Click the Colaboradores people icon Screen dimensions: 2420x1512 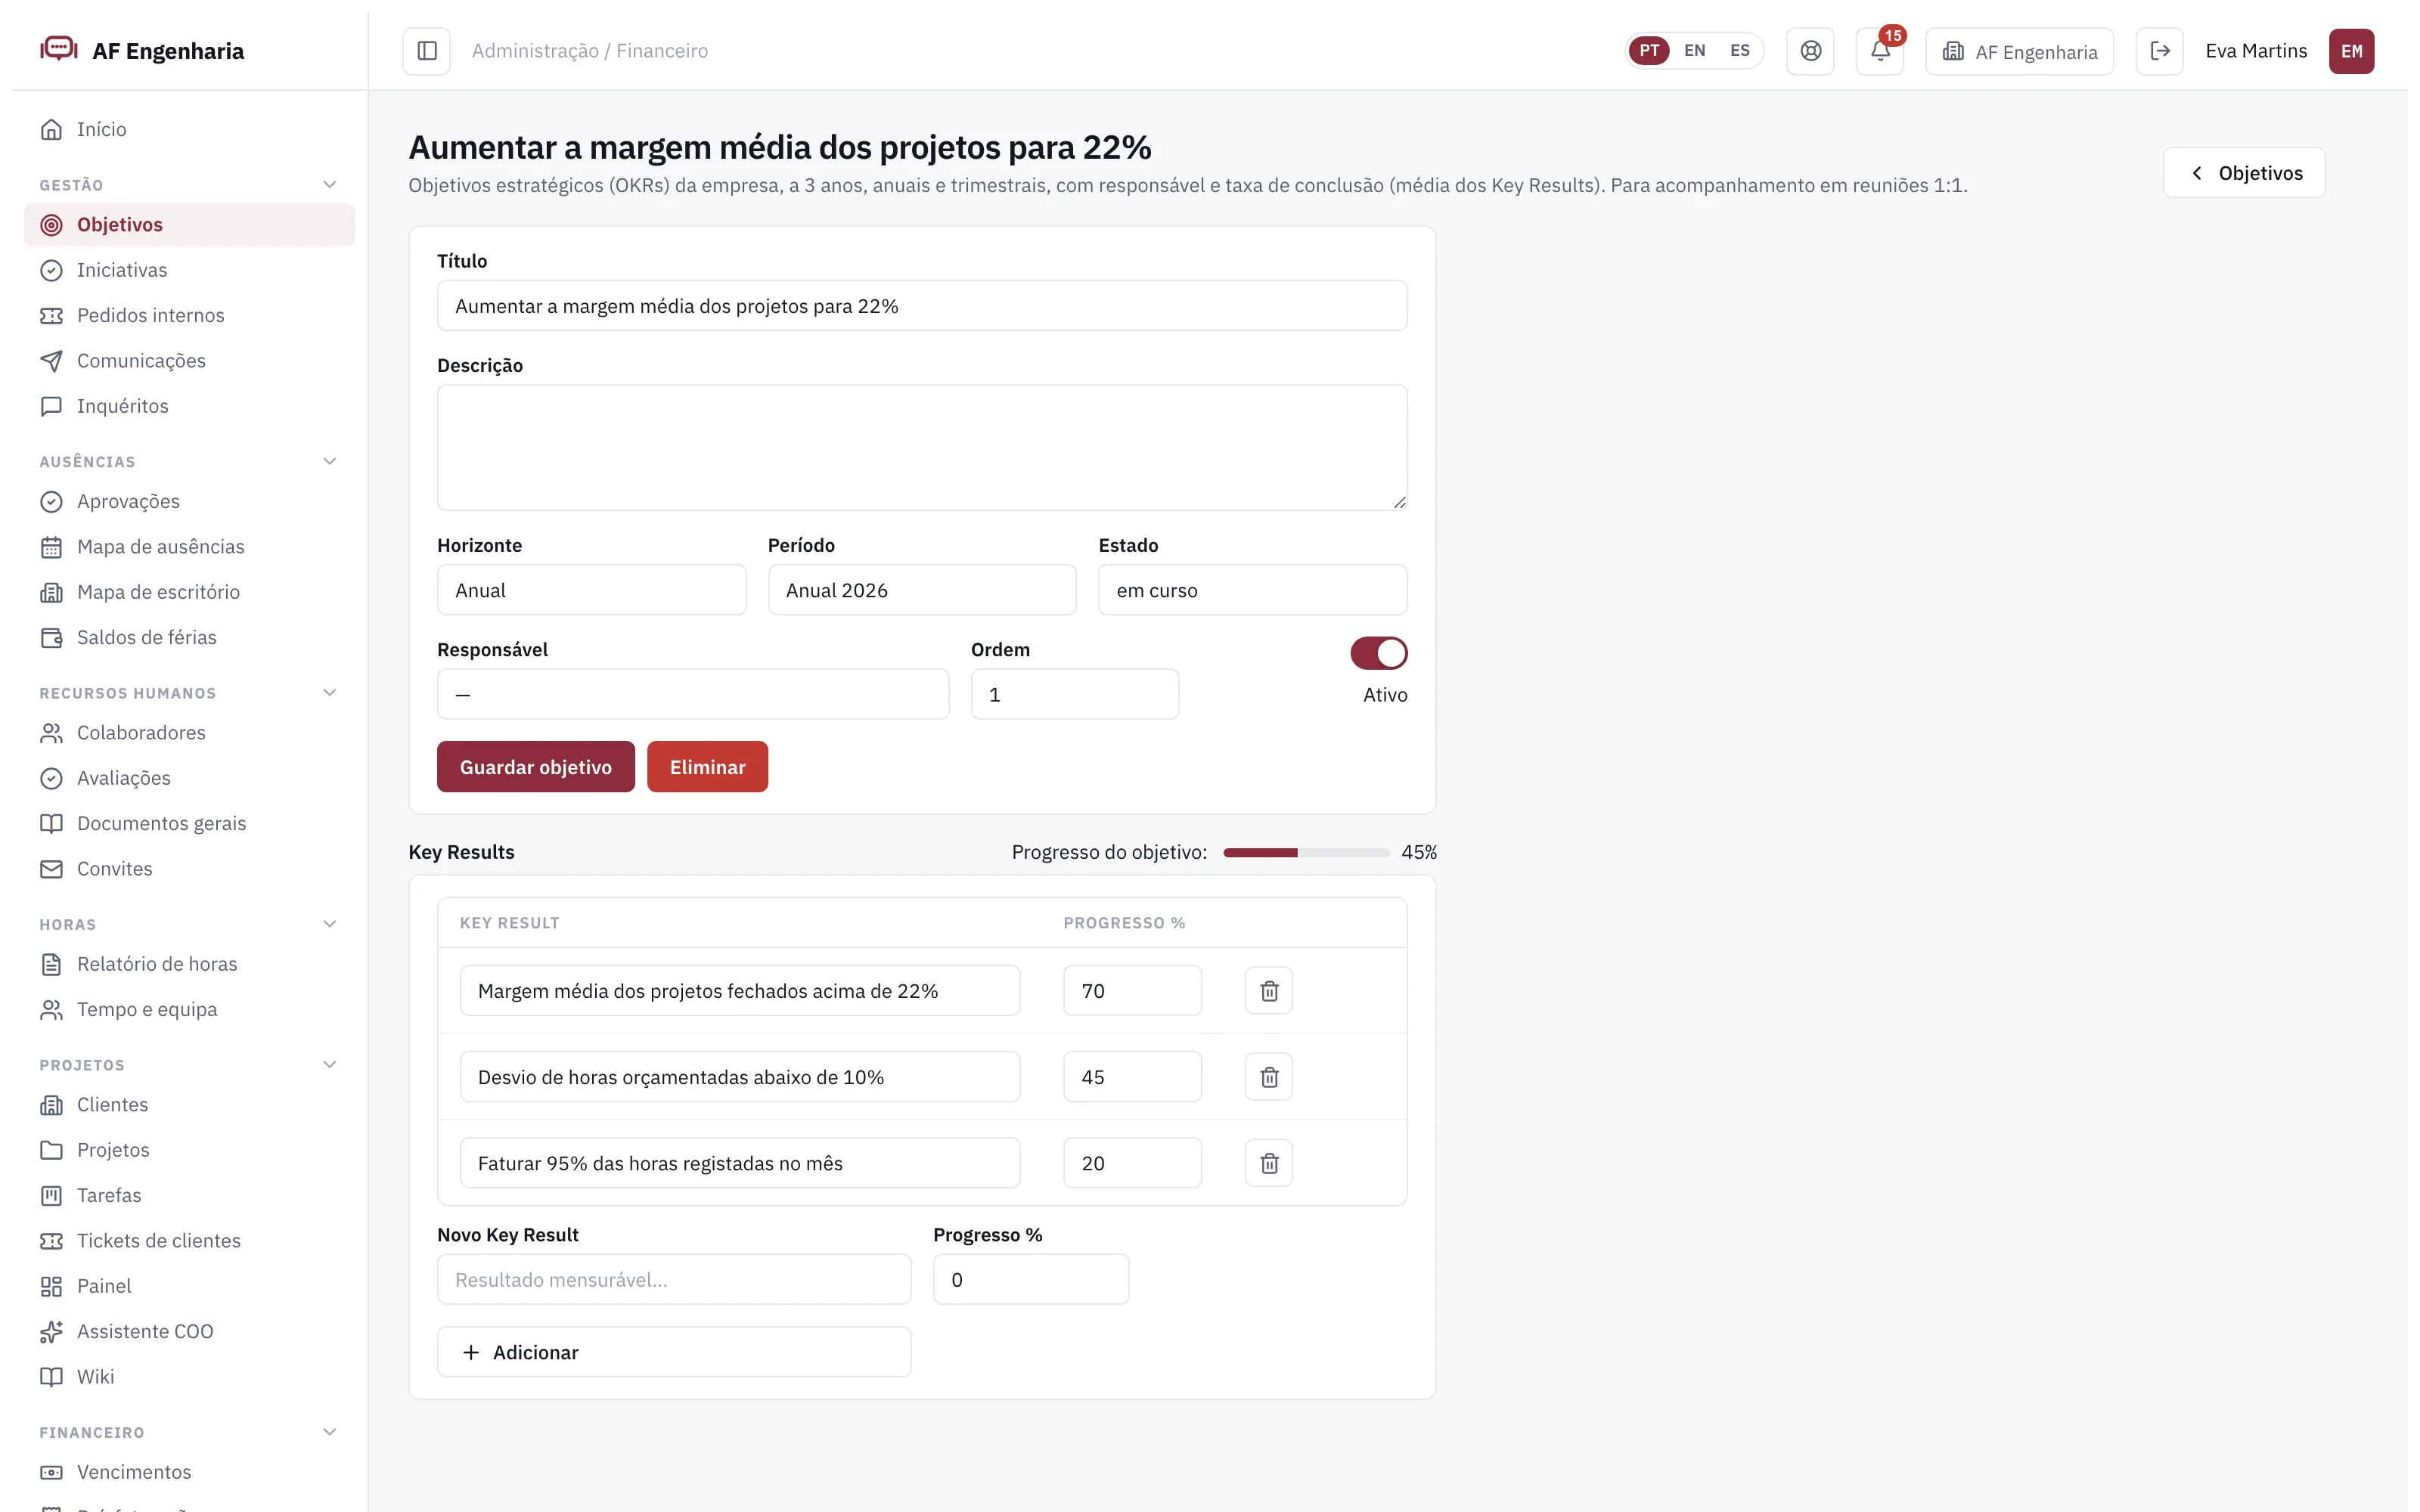point(51,733)
